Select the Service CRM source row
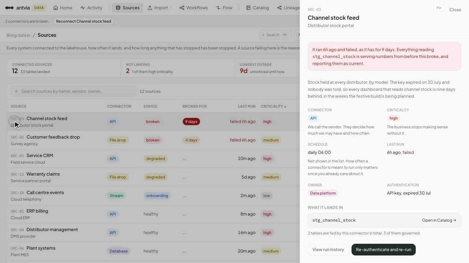This screenshot has height=263, width=469. pos(153,159)
